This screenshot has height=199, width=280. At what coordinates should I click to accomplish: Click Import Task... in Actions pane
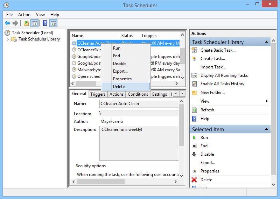pyautogui.click(x=213, y=67)
